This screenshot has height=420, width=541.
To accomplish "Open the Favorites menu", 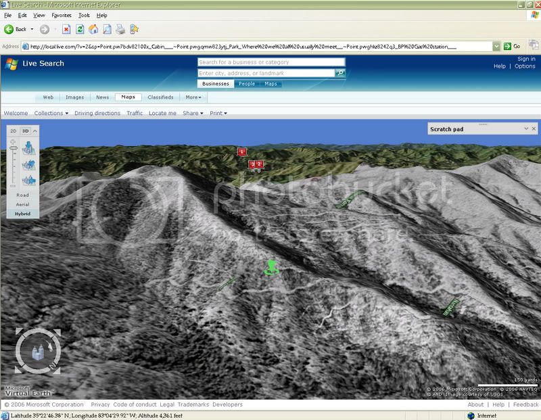I will [62, 15].
